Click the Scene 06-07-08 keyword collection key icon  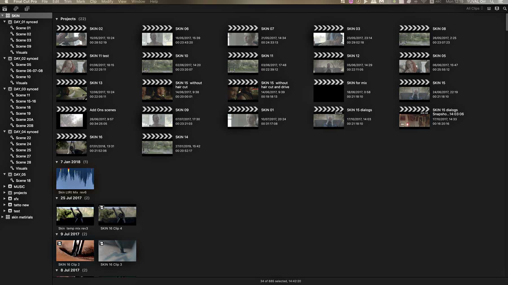[x=12, y=71]
